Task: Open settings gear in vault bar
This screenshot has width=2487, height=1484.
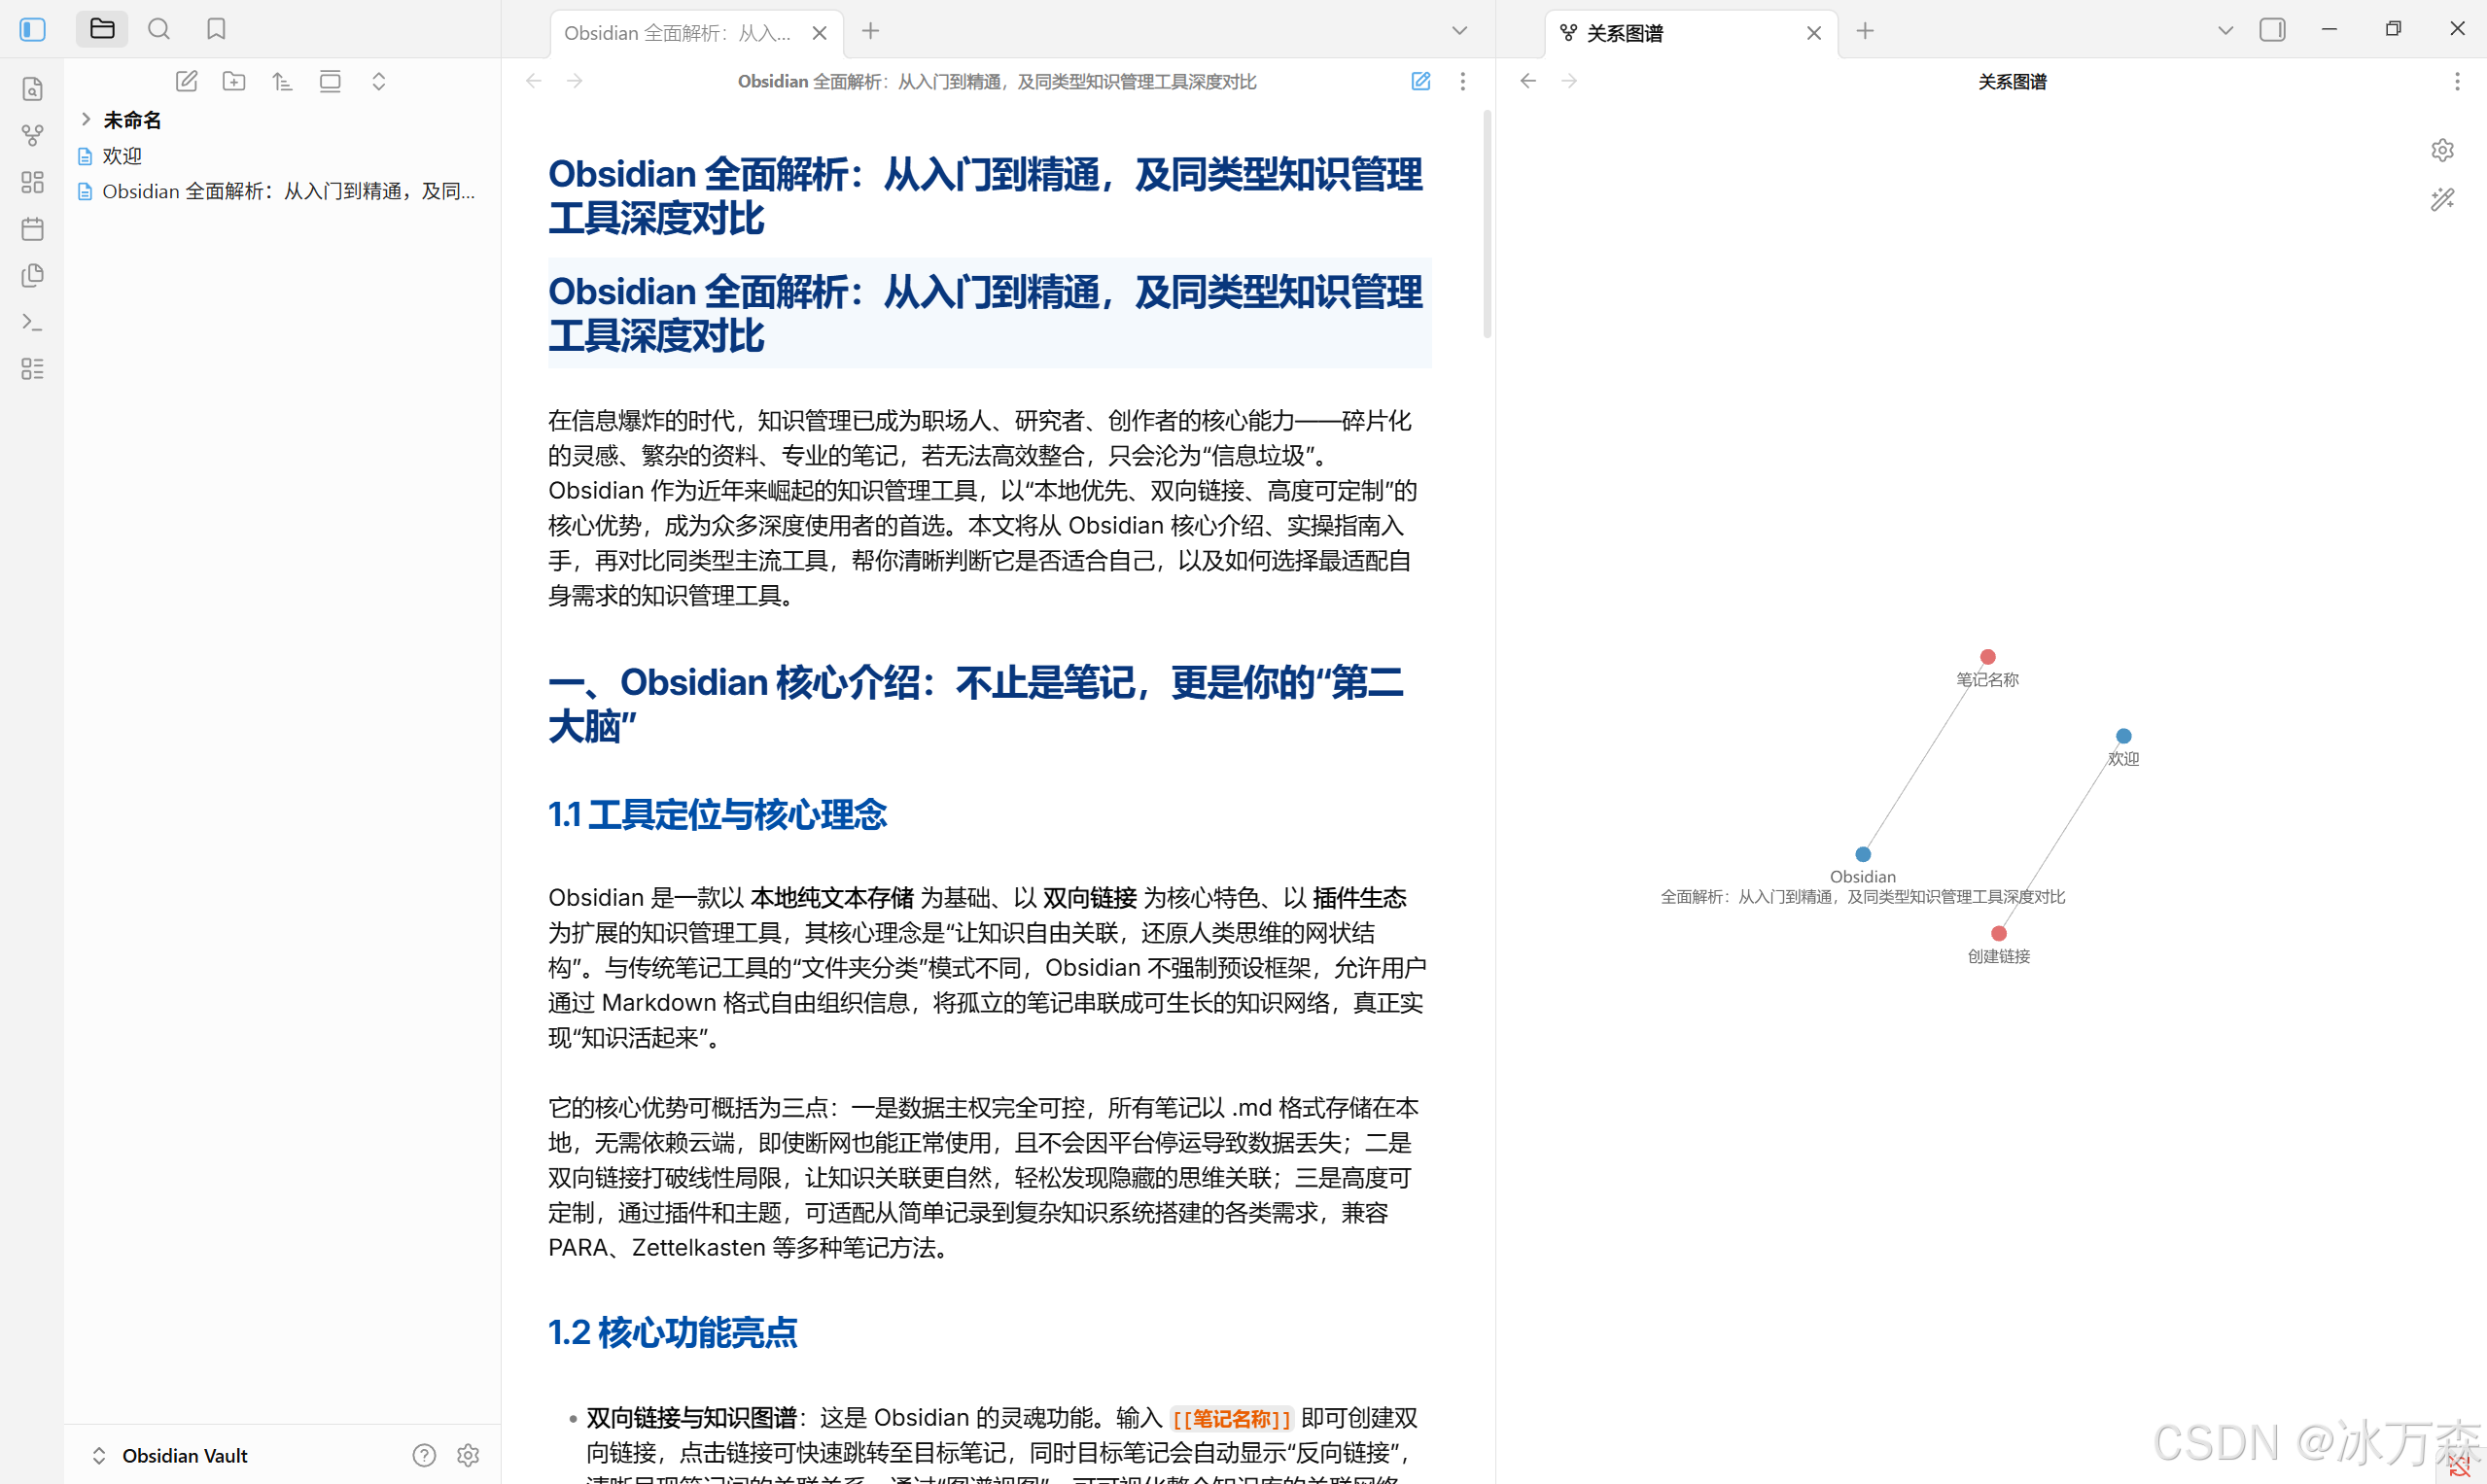Action: (469, 1455)
